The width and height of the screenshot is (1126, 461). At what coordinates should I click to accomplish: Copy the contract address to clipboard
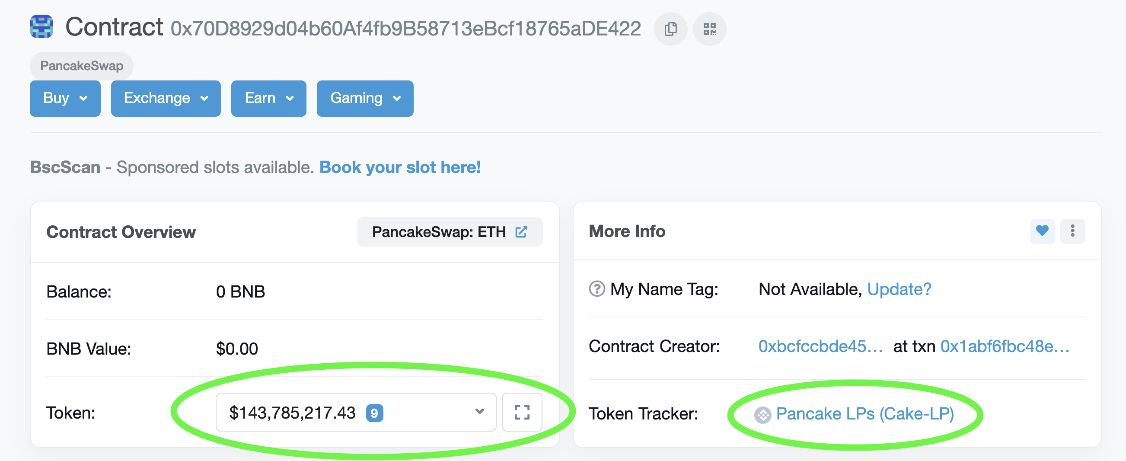(670, 29)
